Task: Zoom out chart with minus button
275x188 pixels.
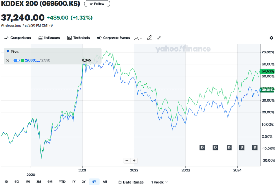Action: click(x=127, y=161)
